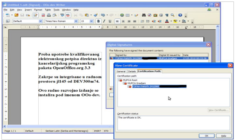This screenshot has height=140, width=235.
Task: Toggle Edit File mode icon
Action: (36, 15)
